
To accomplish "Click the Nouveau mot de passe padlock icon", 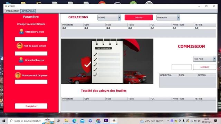I will click(18, 75).
